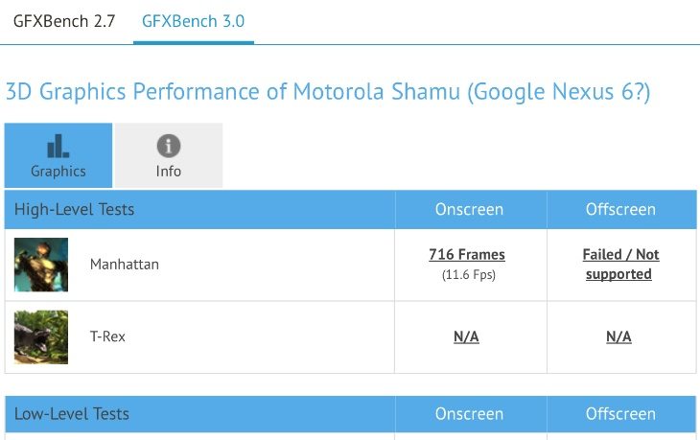This screenshot has width=700, height=440.
Task: Switch to the GFXBench 2.7 tab
Action: 64,21
